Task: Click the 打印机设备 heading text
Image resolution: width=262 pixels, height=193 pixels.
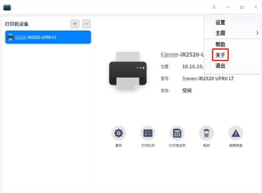Action: [x=17, y=24]
